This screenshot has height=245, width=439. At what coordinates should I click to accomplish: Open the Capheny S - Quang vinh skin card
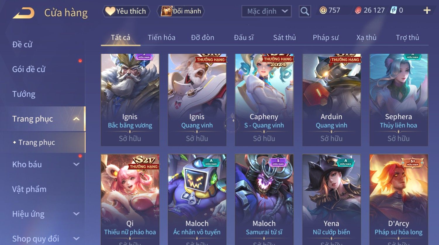(264, 100)
